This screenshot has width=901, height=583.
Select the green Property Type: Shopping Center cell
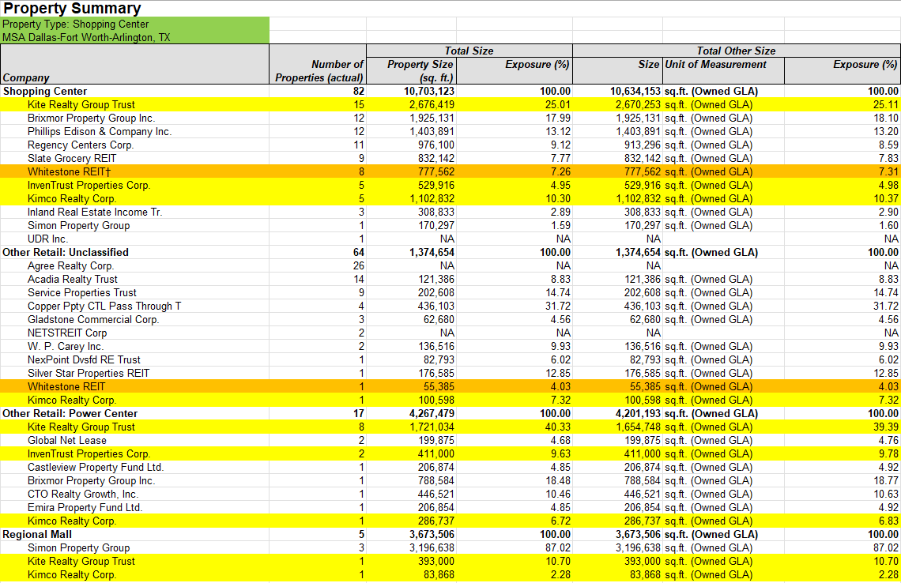75,24
